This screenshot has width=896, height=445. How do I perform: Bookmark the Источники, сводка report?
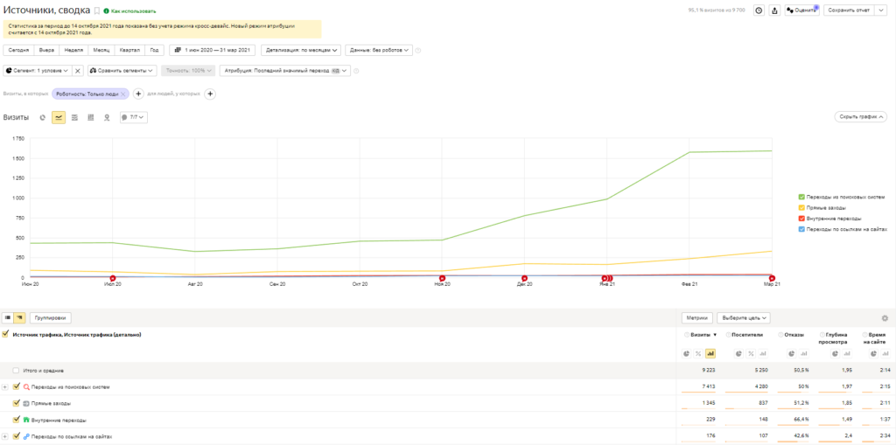coord(97,10)
